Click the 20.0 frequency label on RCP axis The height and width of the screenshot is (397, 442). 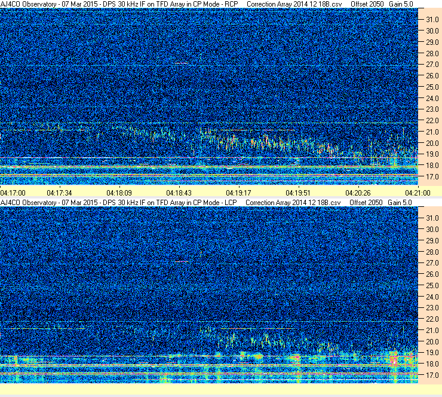pos(432,143)
